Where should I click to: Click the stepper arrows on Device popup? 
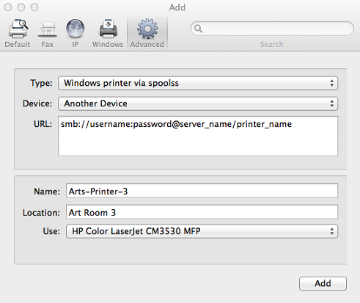pos(331,103)
